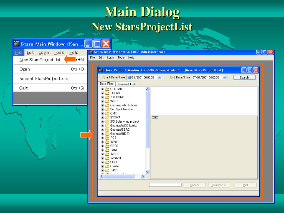
Task: Click the Stars Project Window title bar icon
Action: click(x=100, y=70)
